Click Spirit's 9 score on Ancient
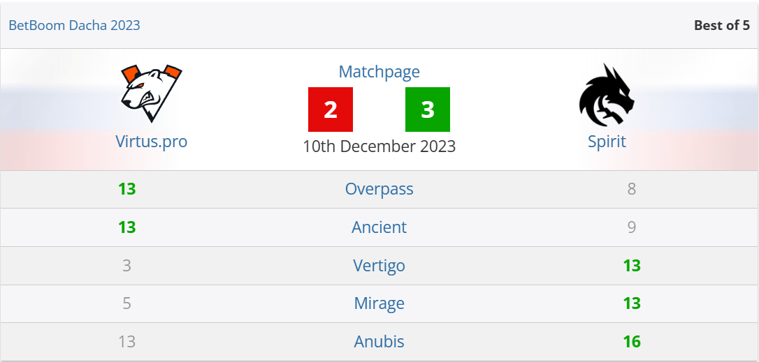 [632, 227]
